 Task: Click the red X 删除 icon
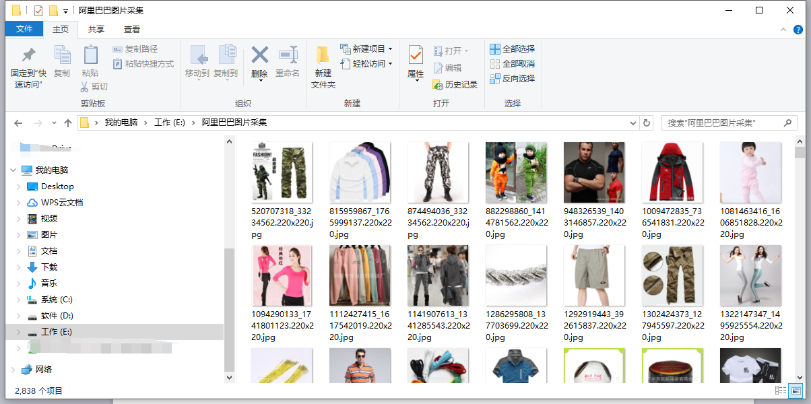click(x=259, y=55)
